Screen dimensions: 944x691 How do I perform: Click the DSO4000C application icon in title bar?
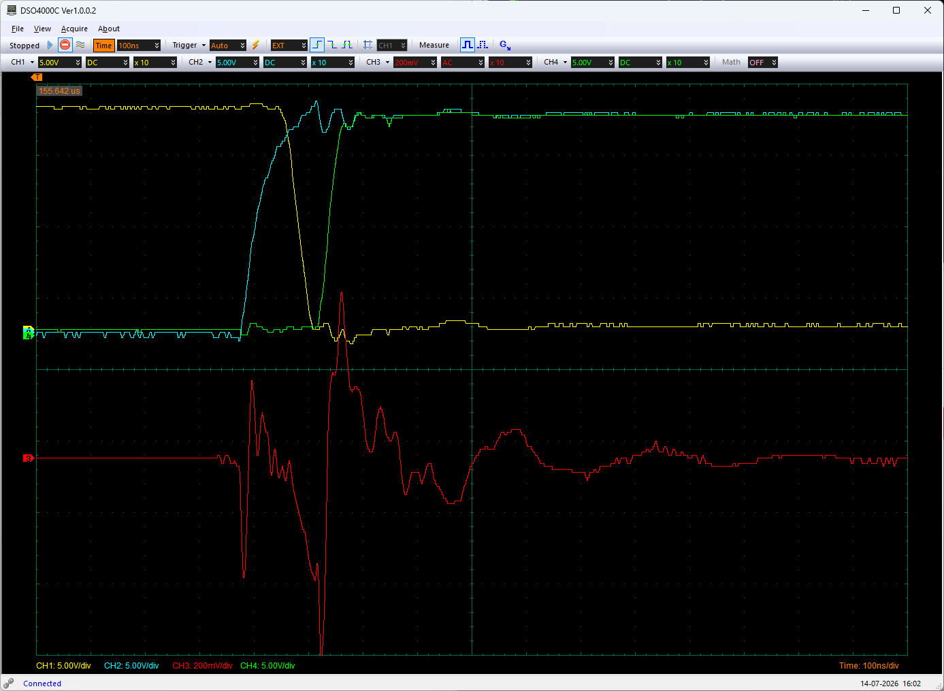click(12, 10)
